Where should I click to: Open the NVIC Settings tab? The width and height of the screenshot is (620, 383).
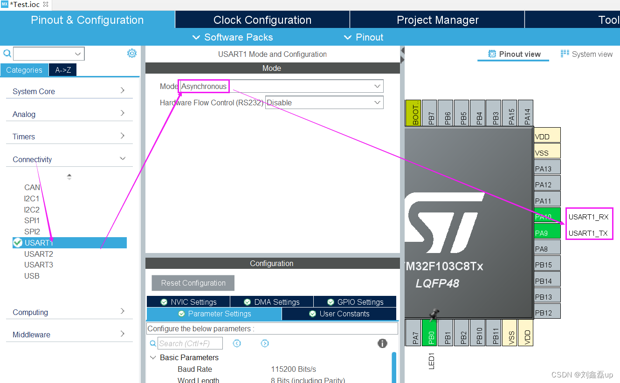pos(188,302)
